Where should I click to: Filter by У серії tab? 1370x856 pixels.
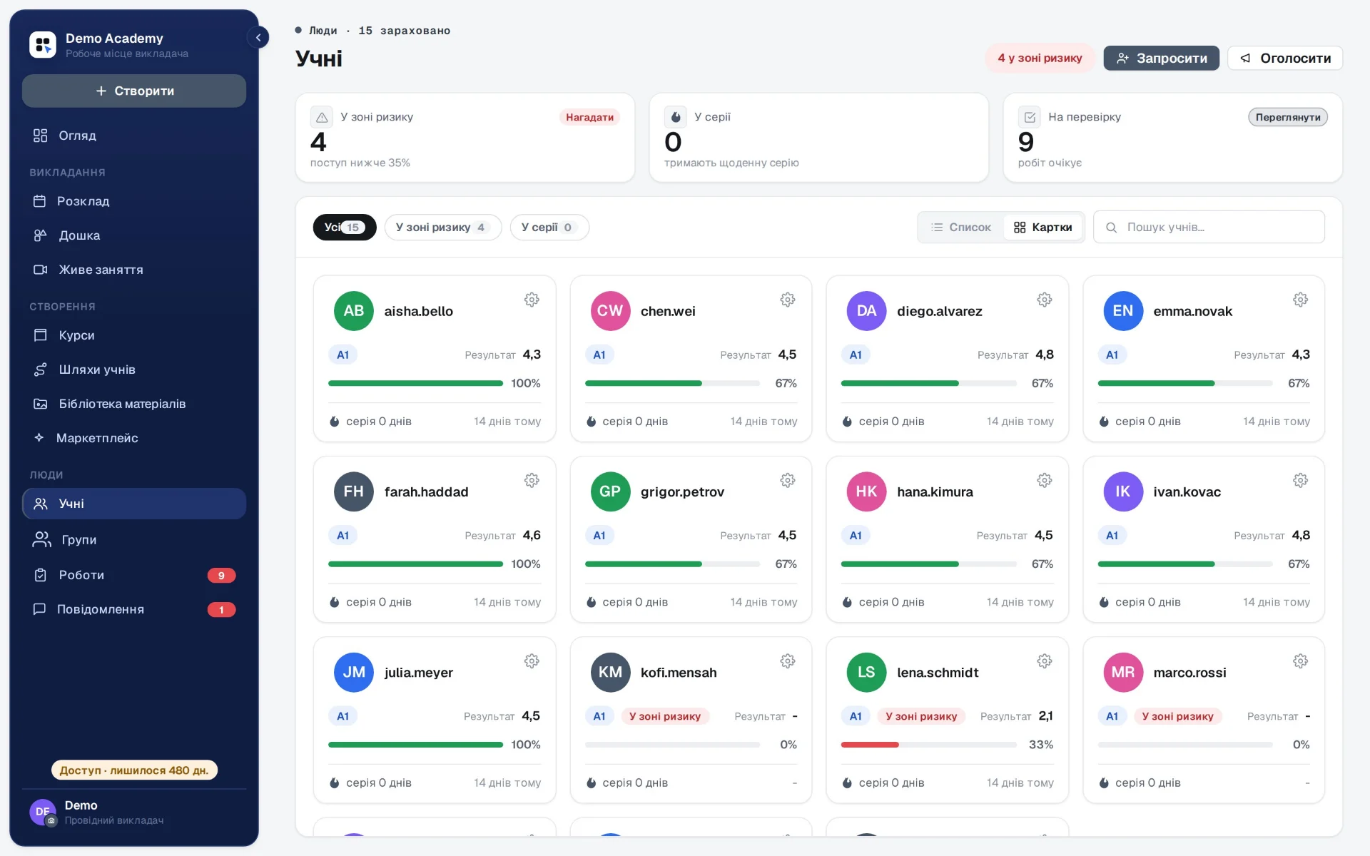[x=549, y=228]
